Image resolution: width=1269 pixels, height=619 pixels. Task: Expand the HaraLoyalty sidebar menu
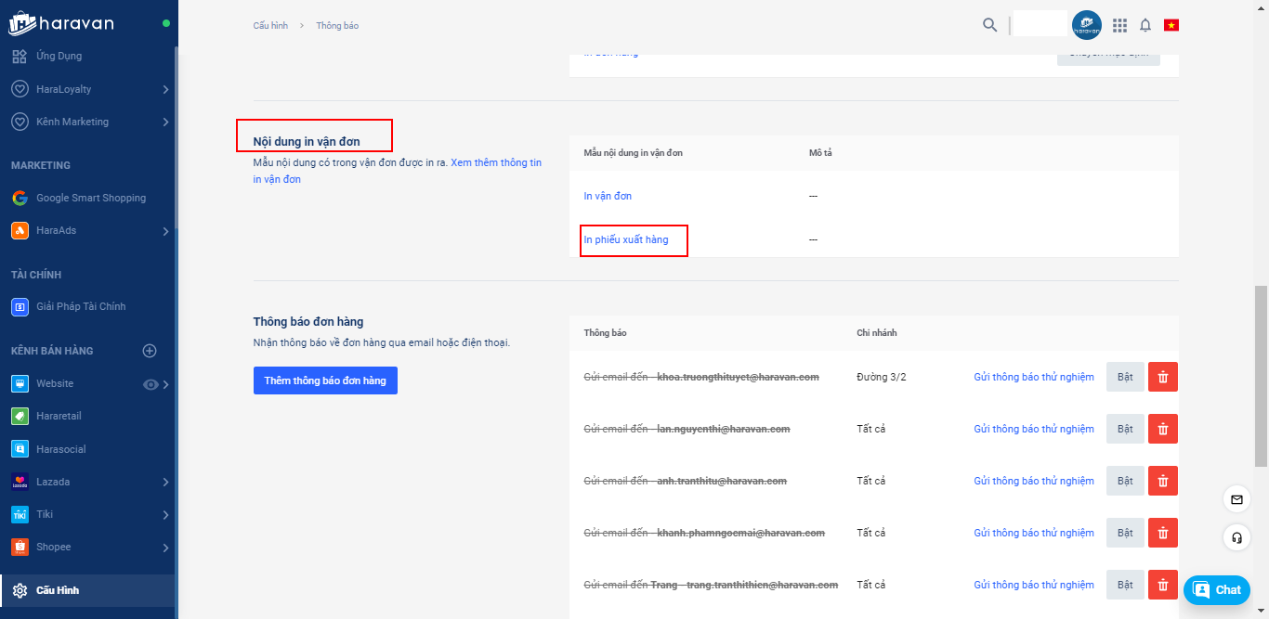tap(165, 89)
